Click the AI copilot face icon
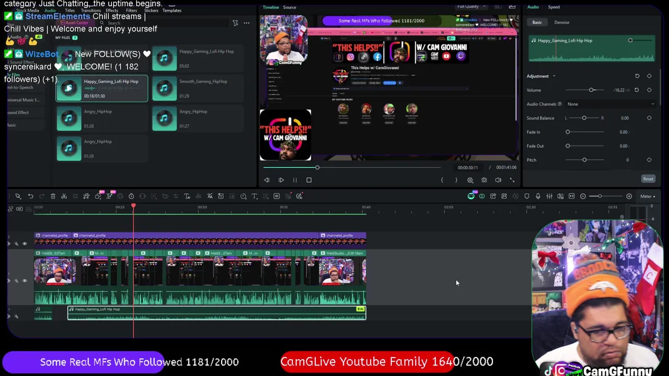This screenshot has width=669, height=376. coord(471,196)
